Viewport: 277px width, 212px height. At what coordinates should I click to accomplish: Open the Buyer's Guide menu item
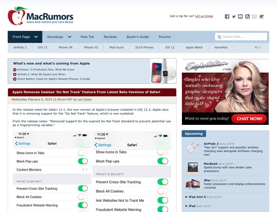pos(138,37)
